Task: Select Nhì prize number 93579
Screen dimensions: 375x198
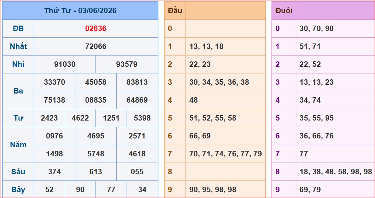Action: click(x=127, y=64)
